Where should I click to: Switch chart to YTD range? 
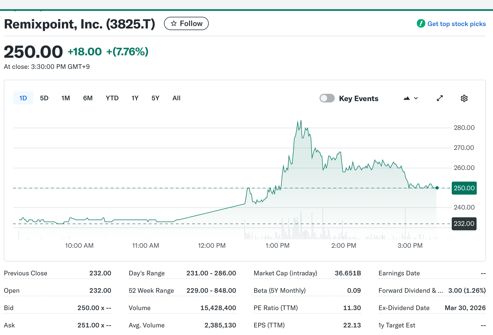click(x=112, y=98)
